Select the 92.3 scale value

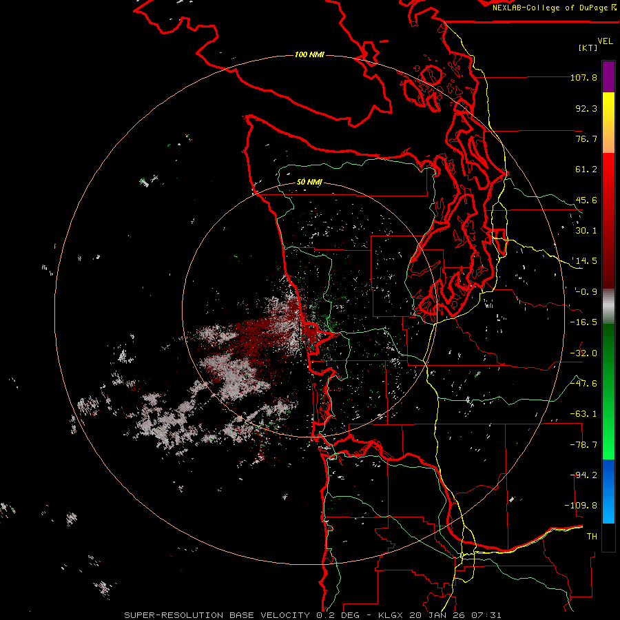coord(586,108)
